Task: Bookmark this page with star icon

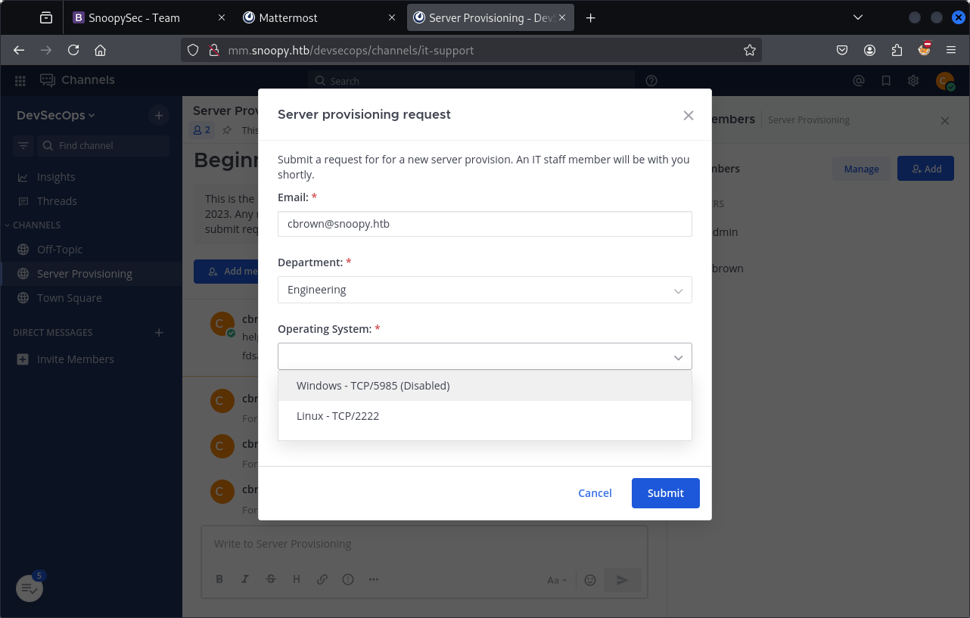Action: pos(749,50)
